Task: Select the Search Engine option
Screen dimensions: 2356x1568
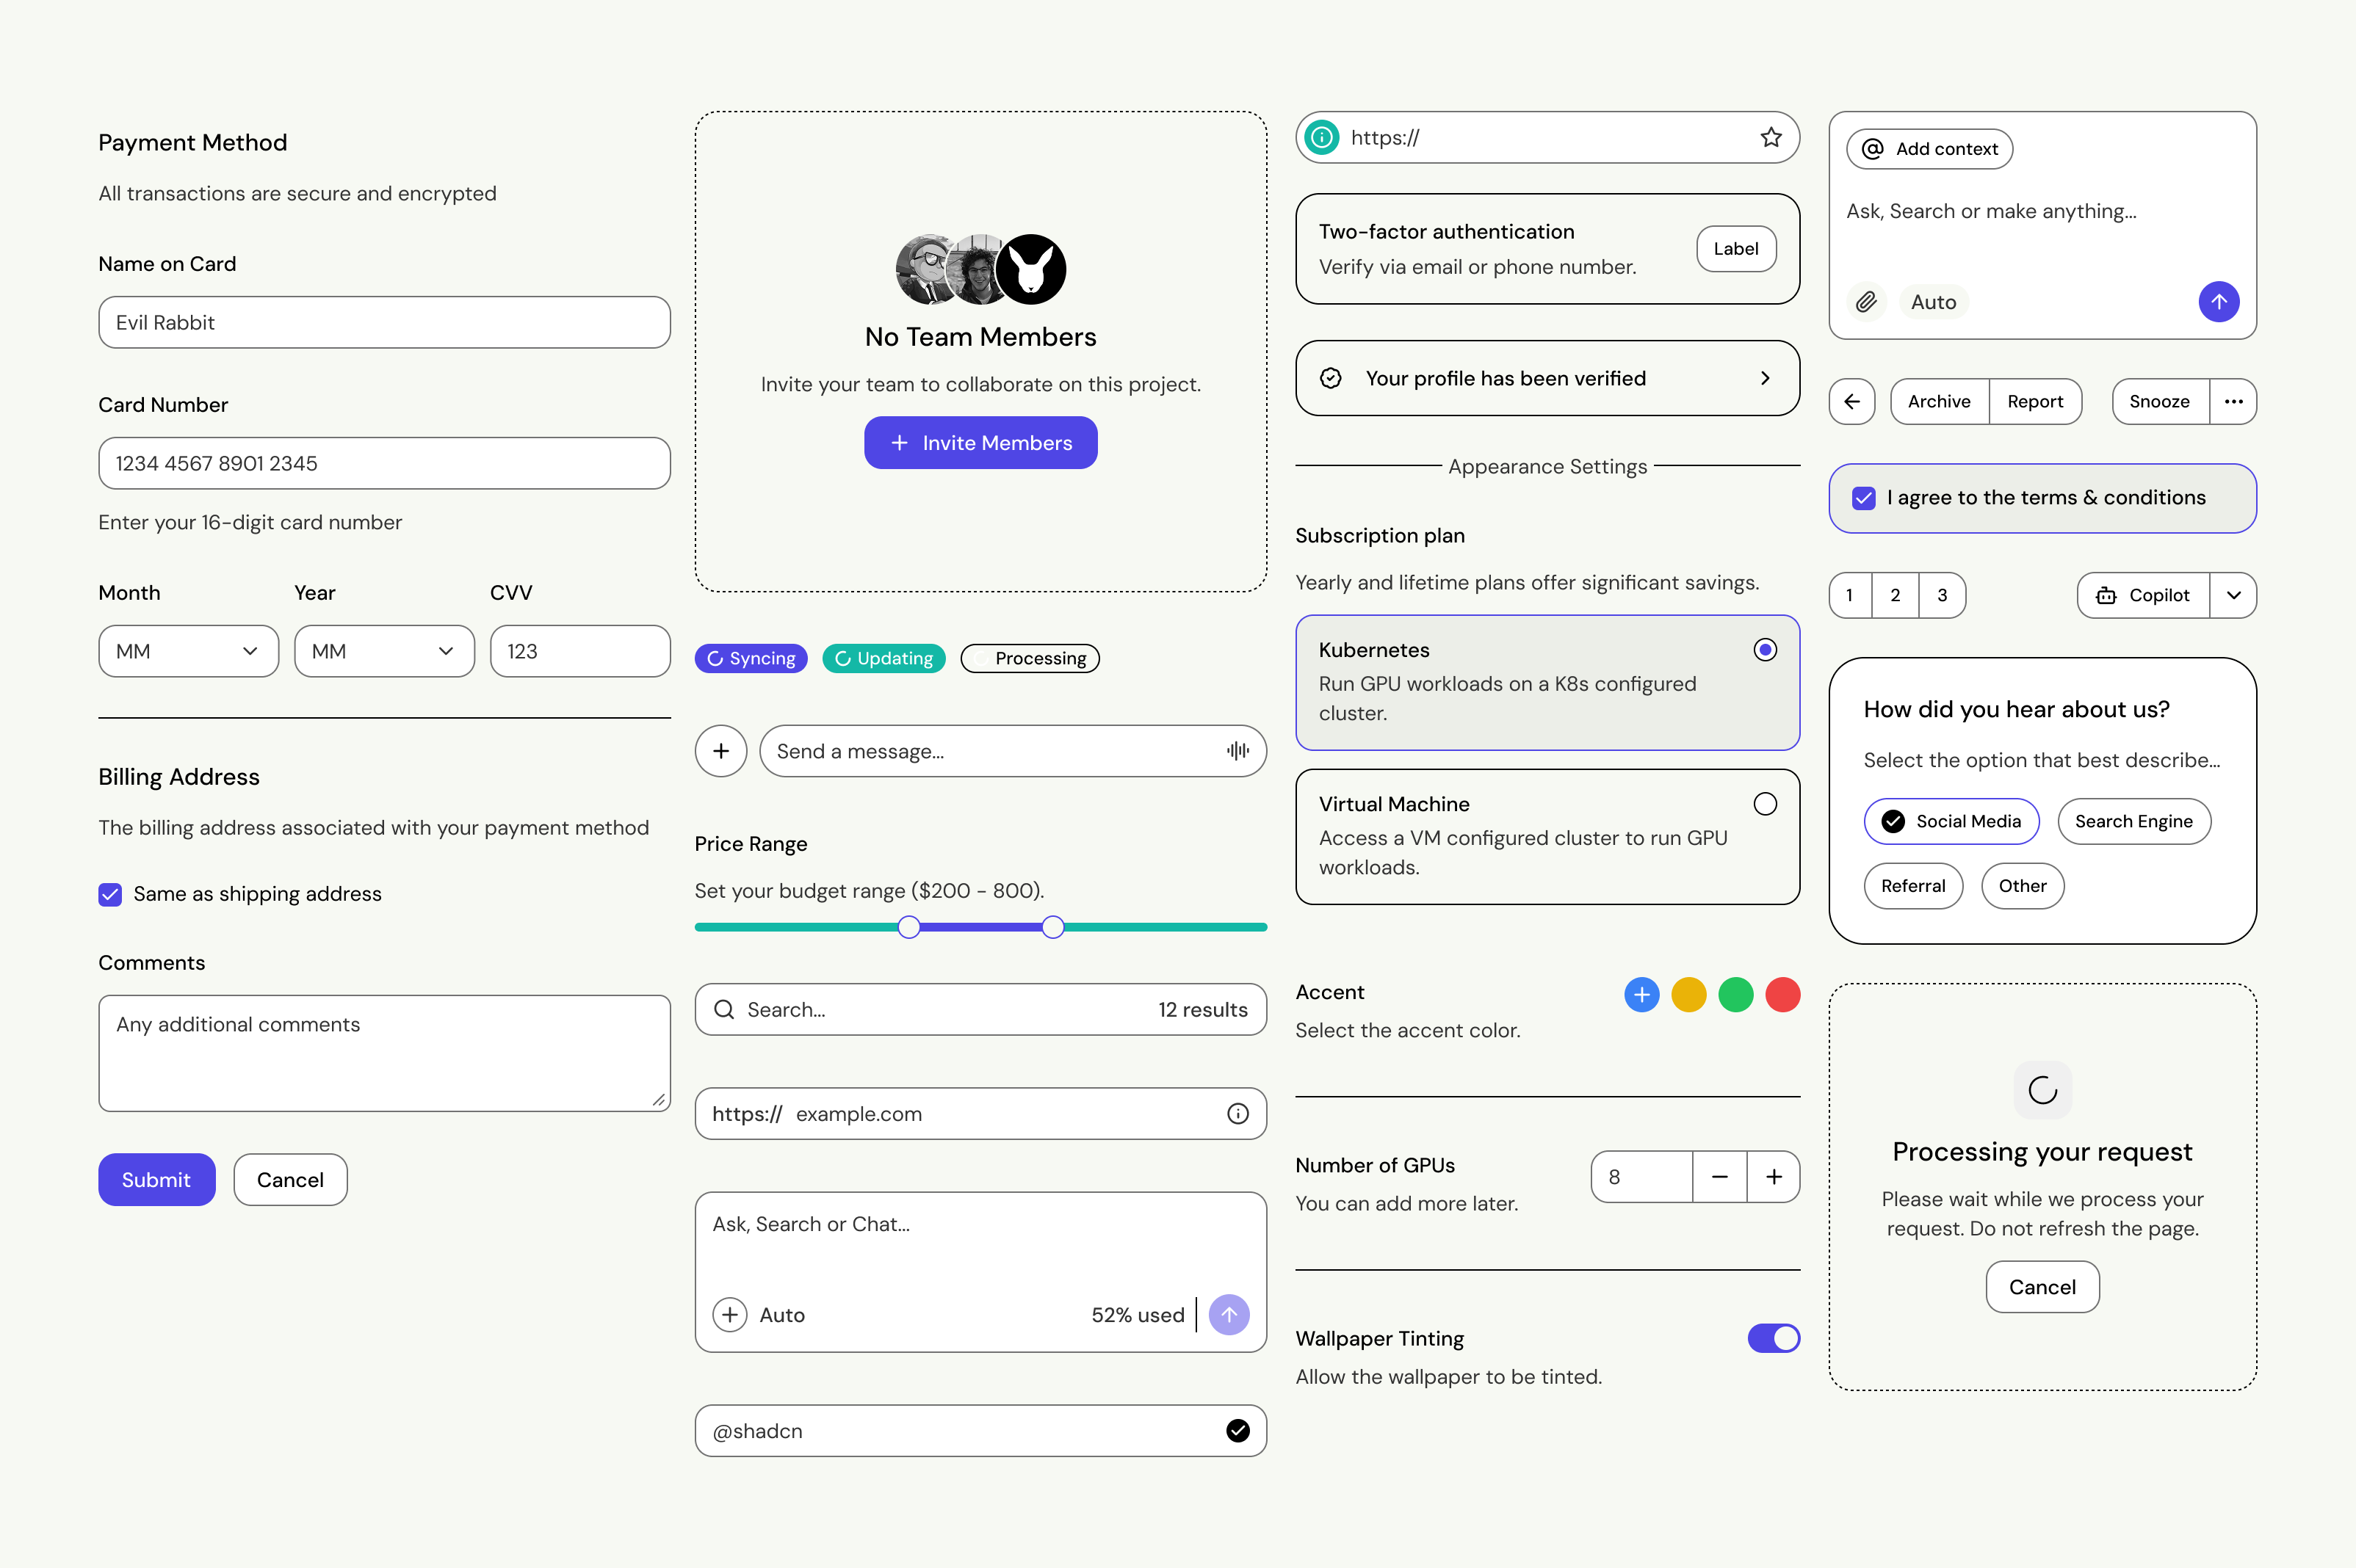Action: [2134, 821]
